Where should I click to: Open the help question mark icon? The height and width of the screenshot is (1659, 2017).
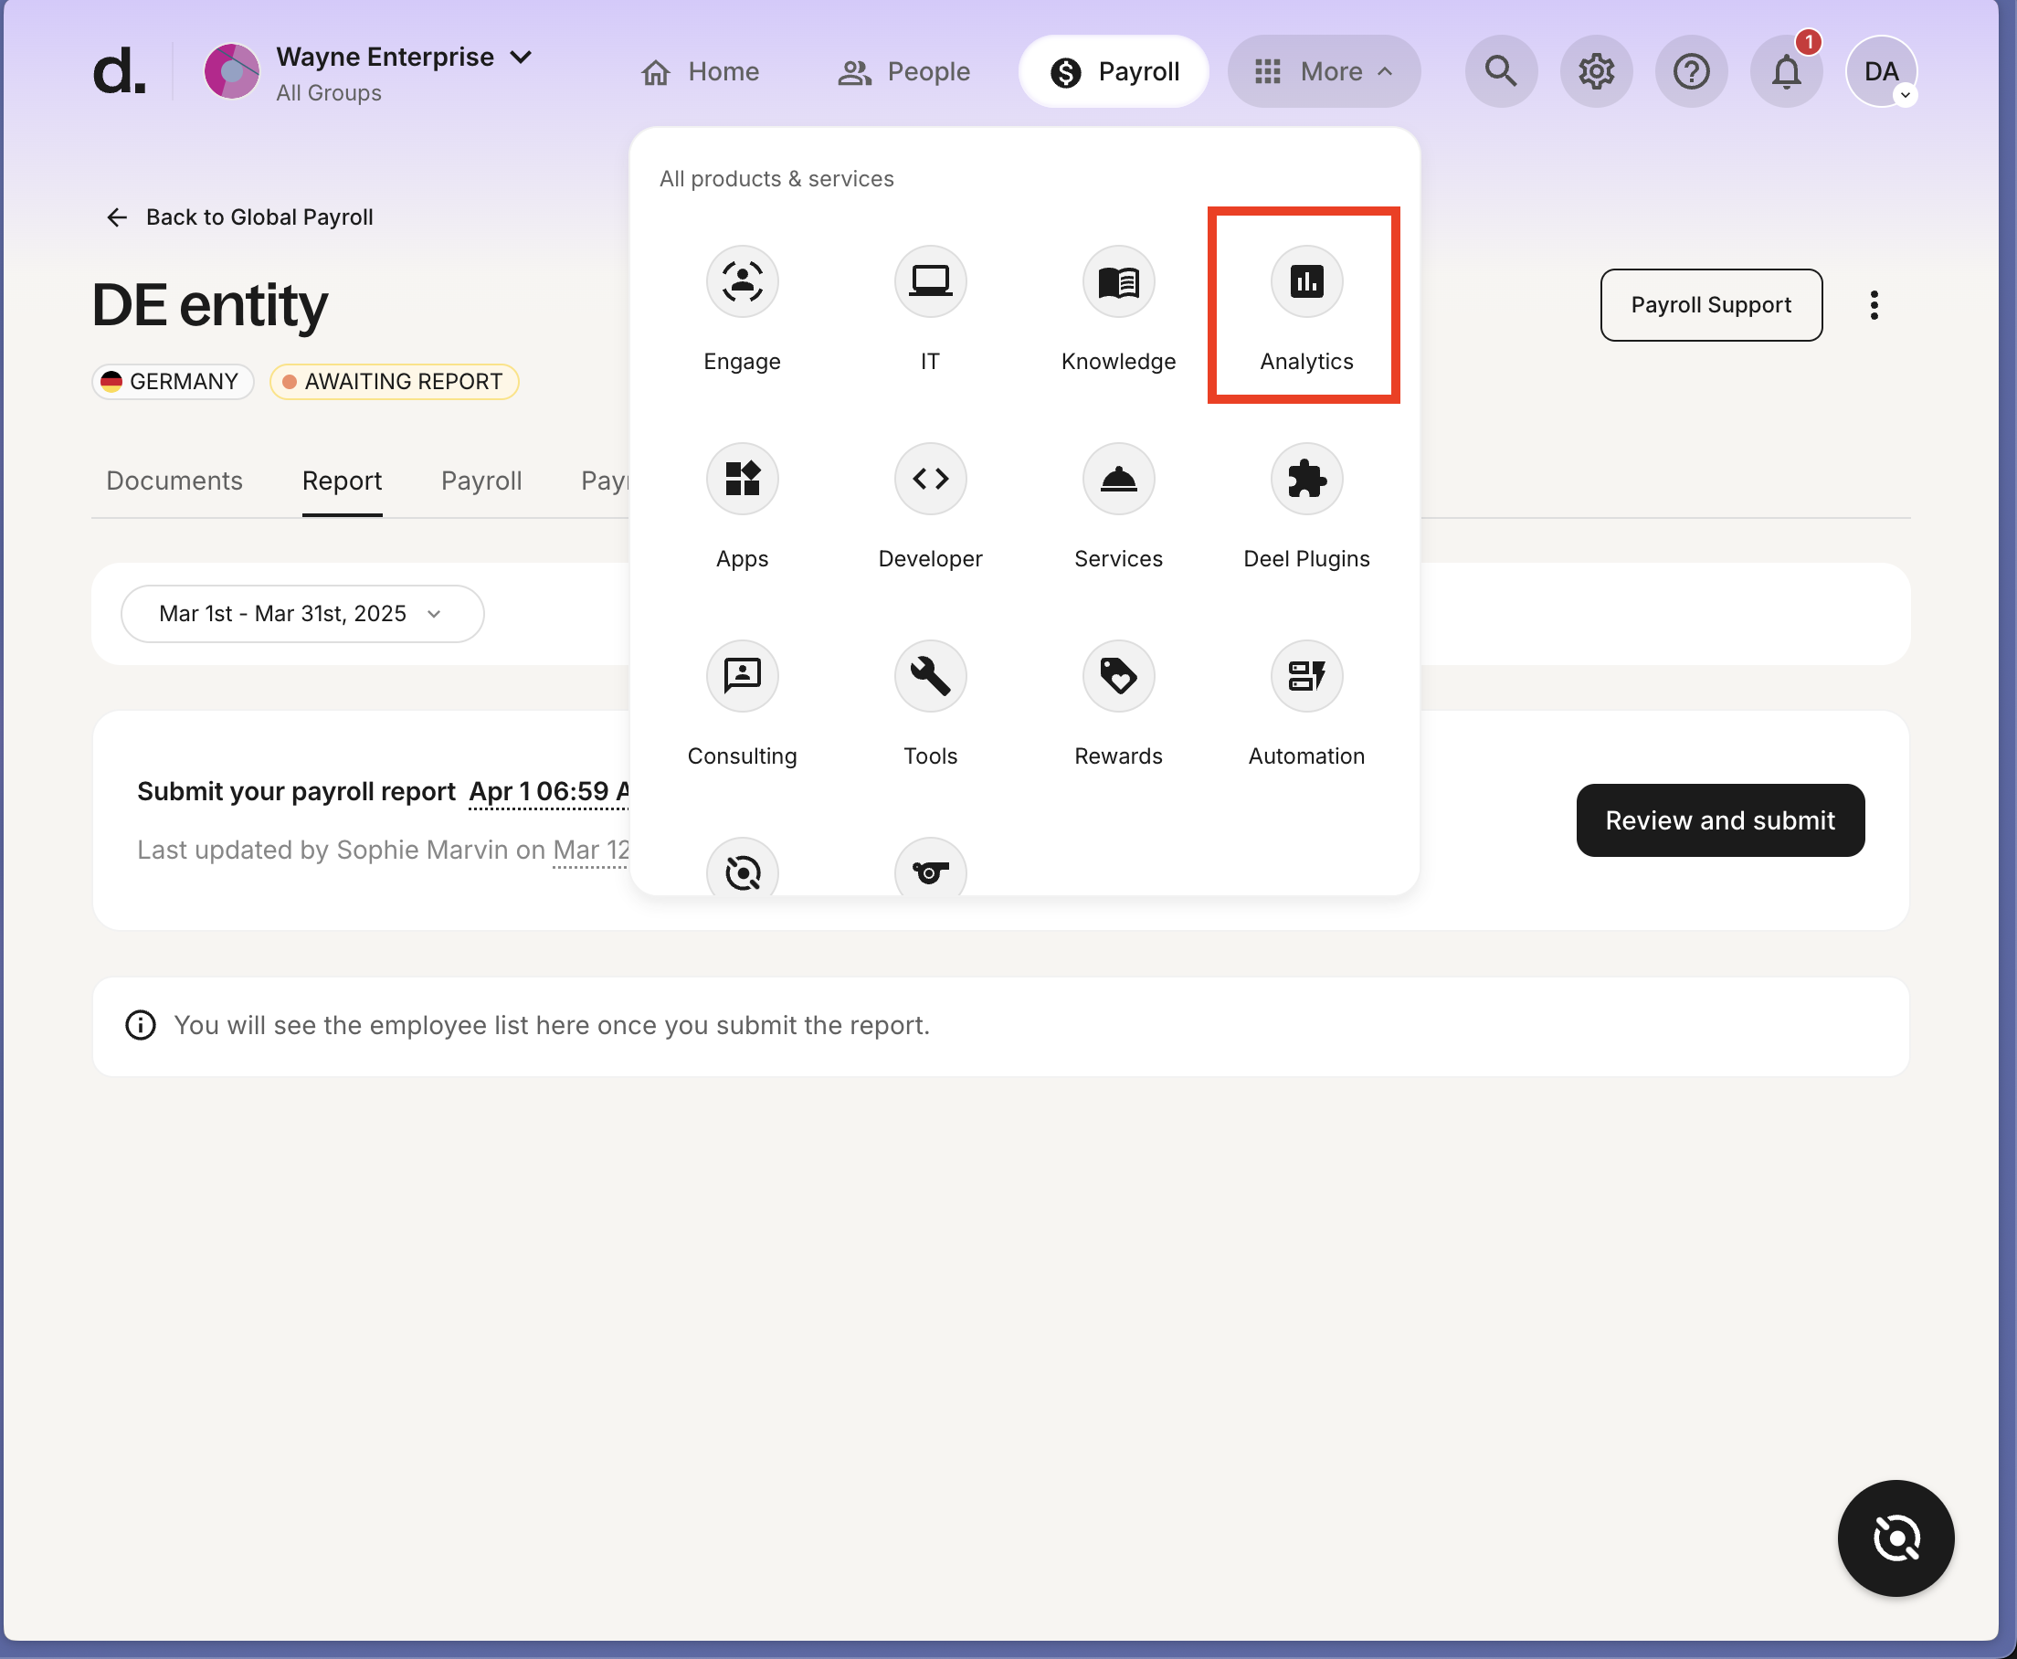click(1690, 71)
